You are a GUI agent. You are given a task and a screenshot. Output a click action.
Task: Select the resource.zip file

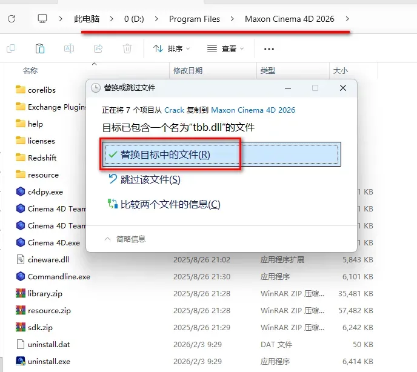point(43,311)
